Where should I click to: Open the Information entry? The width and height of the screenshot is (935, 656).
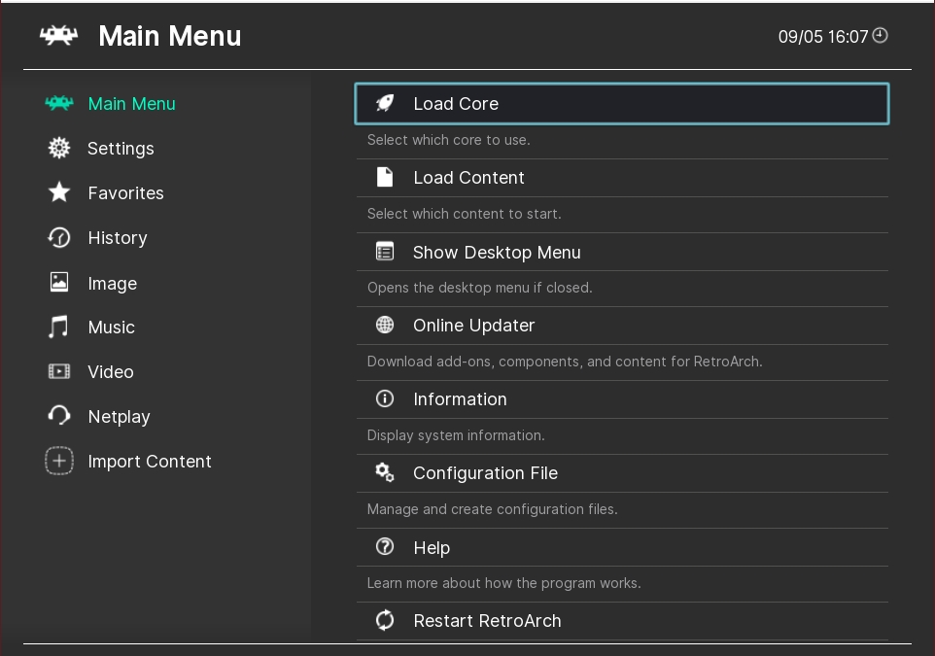(x=622, y=399)
